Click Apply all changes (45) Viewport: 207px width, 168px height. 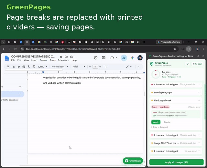coord(176,162)
